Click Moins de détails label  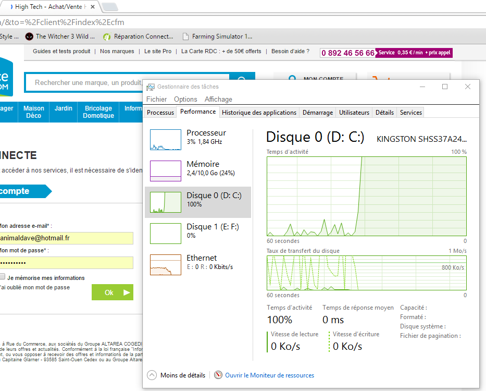pyautogui.click(x=183, y=375)
